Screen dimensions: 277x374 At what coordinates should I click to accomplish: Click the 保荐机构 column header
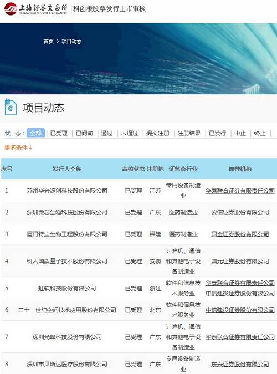pyautogui.click(x=240, y=169)
